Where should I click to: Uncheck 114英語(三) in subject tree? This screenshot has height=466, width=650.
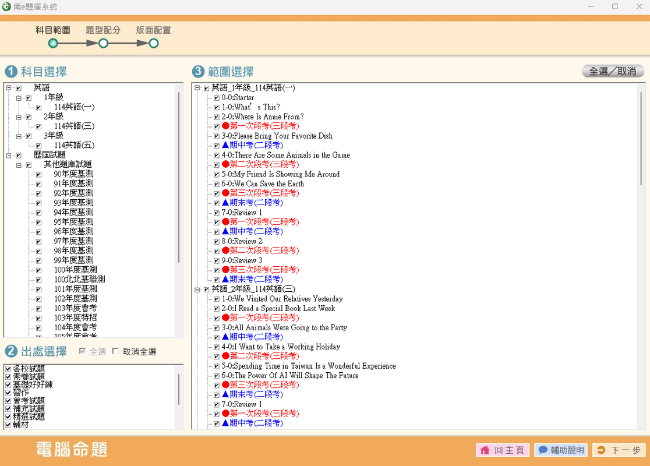[38, 126]
